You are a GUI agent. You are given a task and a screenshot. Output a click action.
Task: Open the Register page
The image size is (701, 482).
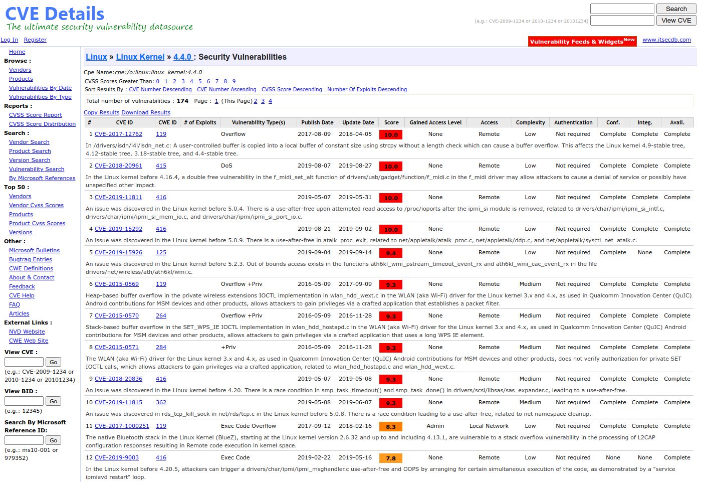pos(35,40)
